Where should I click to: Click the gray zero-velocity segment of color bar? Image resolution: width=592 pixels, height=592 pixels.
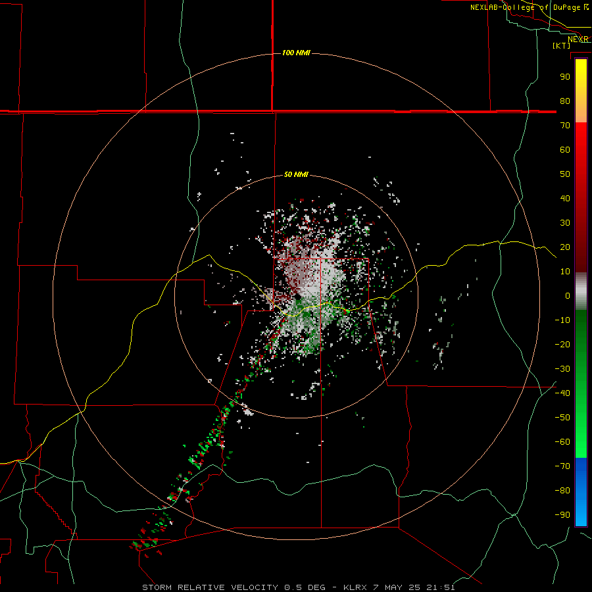coord(581,291)
